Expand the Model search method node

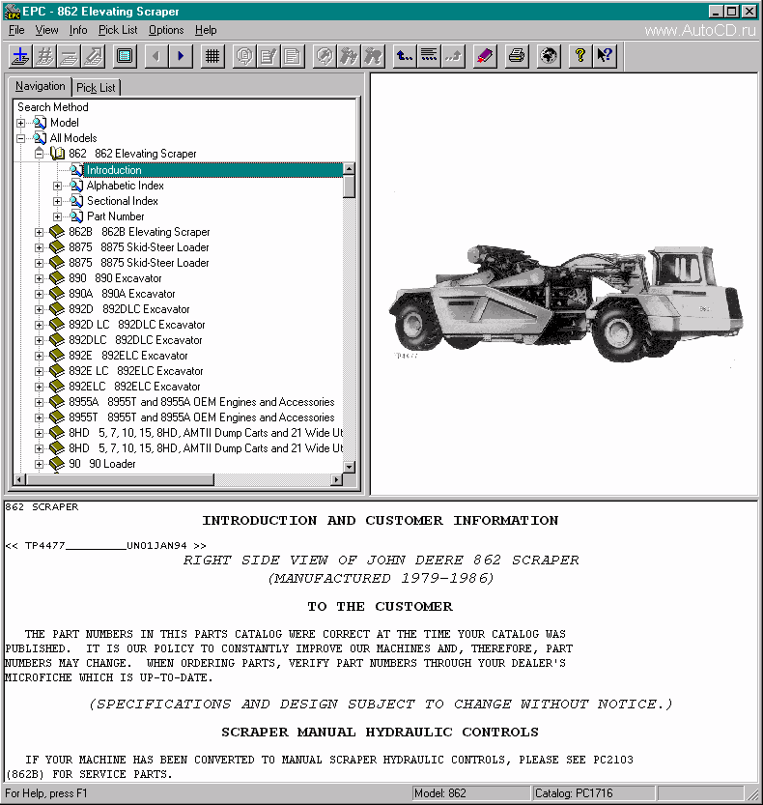pos(20,123)
